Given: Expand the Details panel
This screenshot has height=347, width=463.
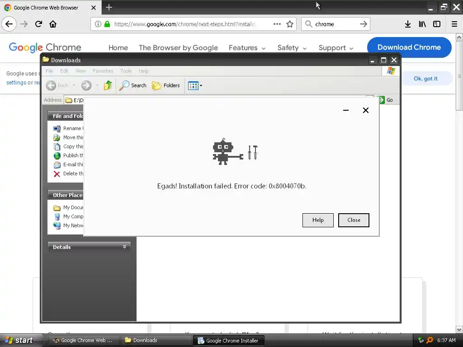Looking at the screenshot, I should (x=89, y=247).
